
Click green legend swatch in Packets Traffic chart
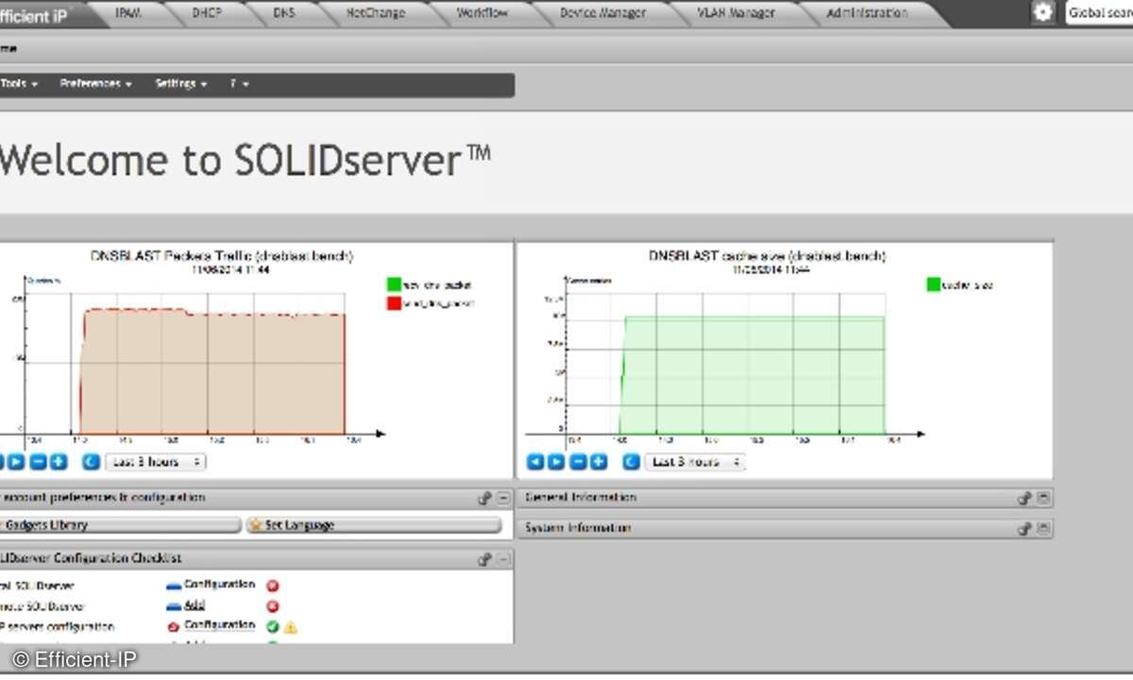[395, 284]
